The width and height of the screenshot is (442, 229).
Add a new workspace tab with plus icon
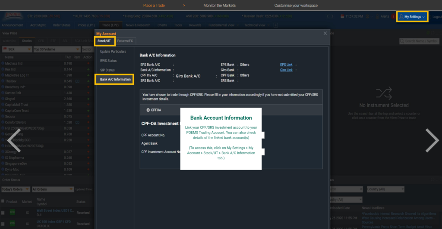coord(276,25)
